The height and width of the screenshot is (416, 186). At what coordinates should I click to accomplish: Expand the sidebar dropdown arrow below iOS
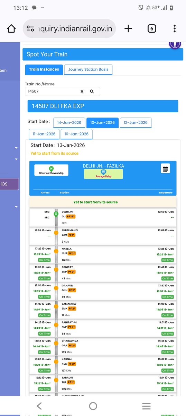point(16,207)
